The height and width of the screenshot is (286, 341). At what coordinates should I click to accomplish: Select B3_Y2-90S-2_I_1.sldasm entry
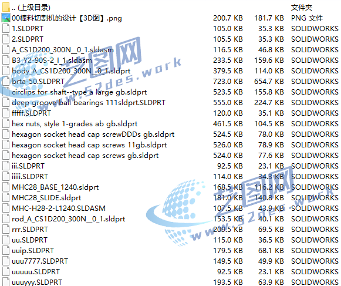(x=52, y=60)
